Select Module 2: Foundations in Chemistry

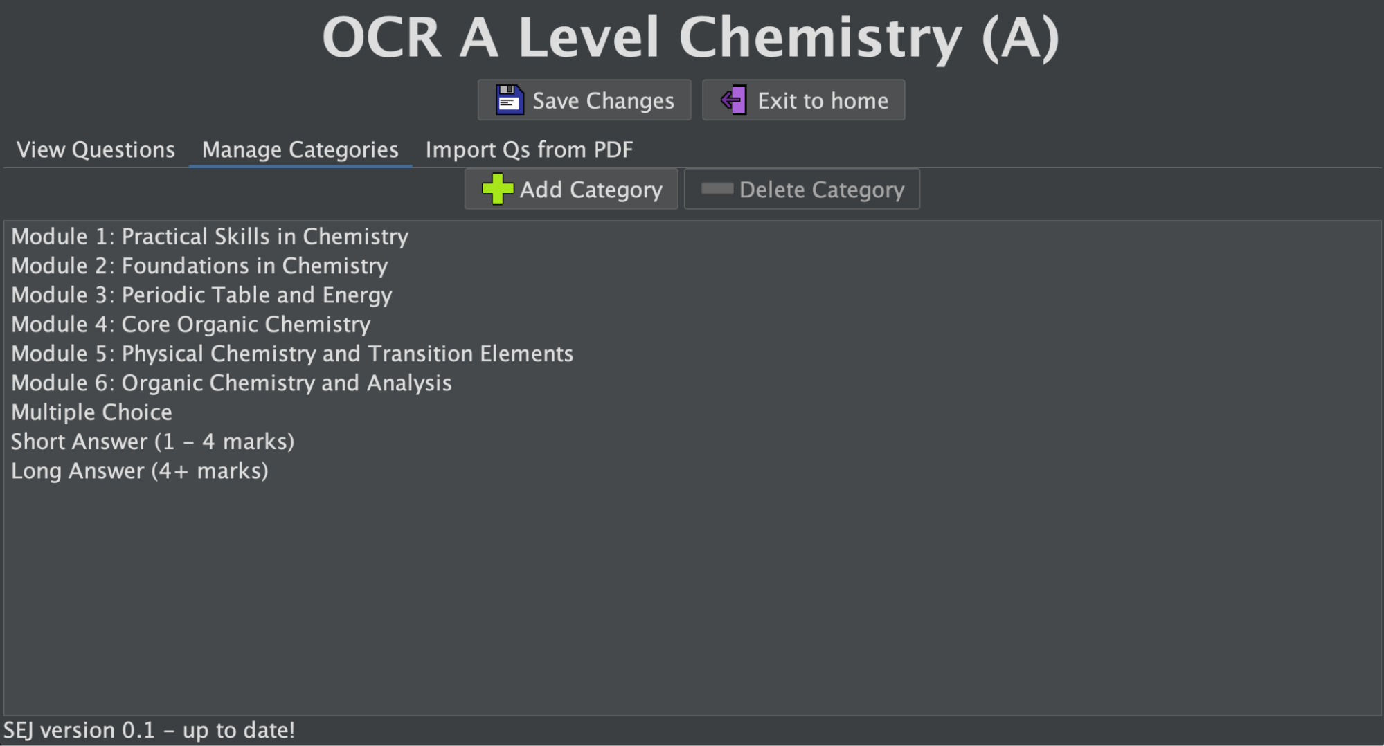[199, 266]
